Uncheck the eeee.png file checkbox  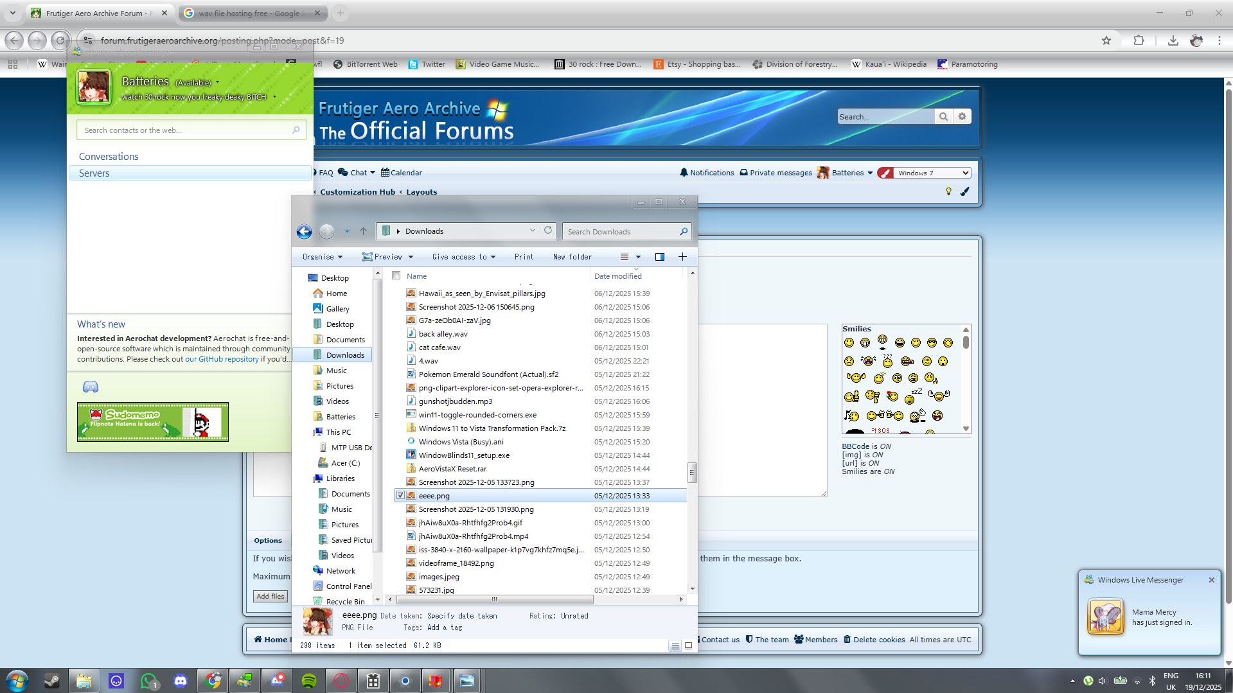[400, 495]
